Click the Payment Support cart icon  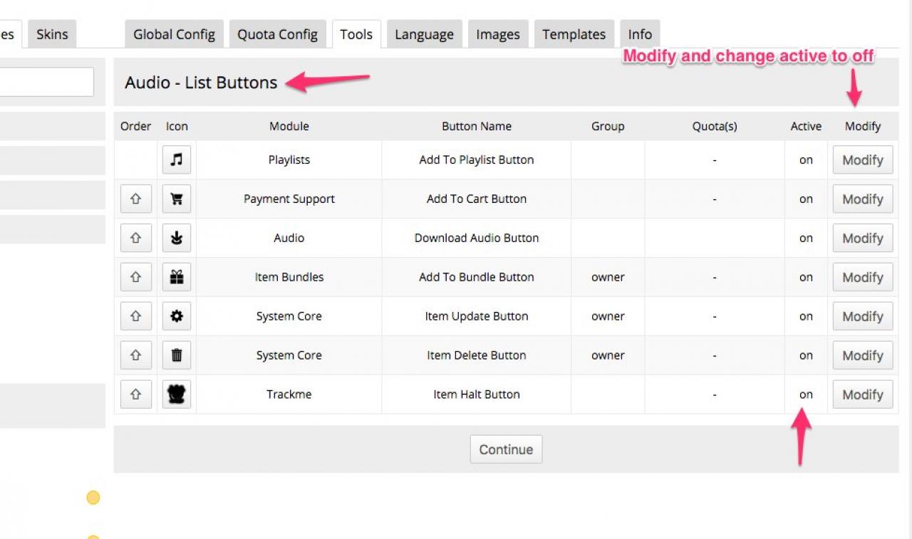click(x=177, y=199)
